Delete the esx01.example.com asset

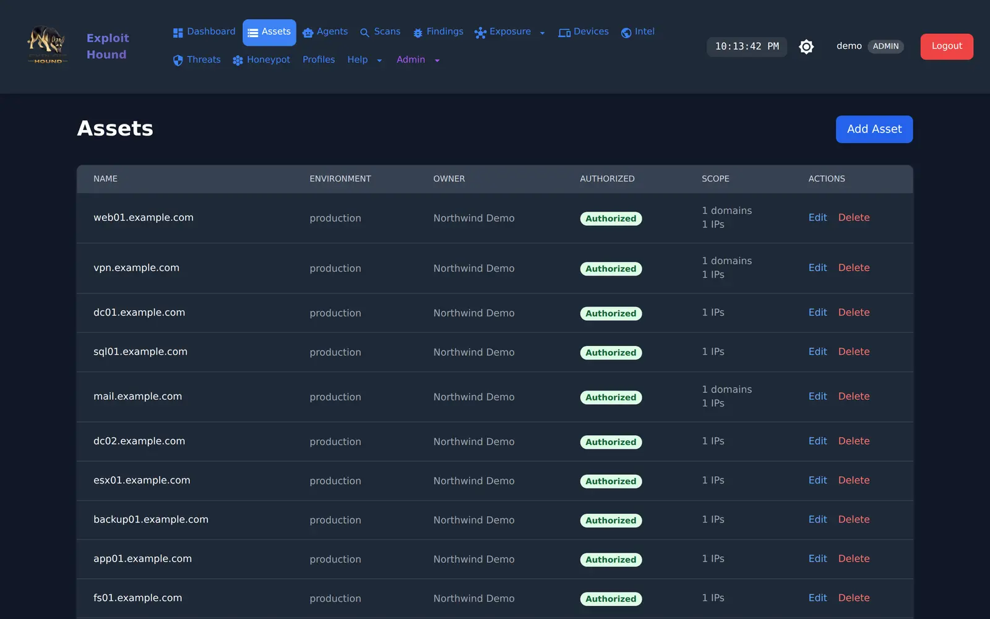pos(854,480)
